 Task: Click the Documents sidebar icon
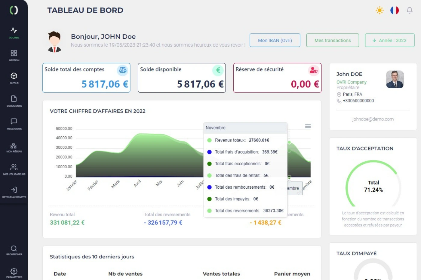coord(14,99)
